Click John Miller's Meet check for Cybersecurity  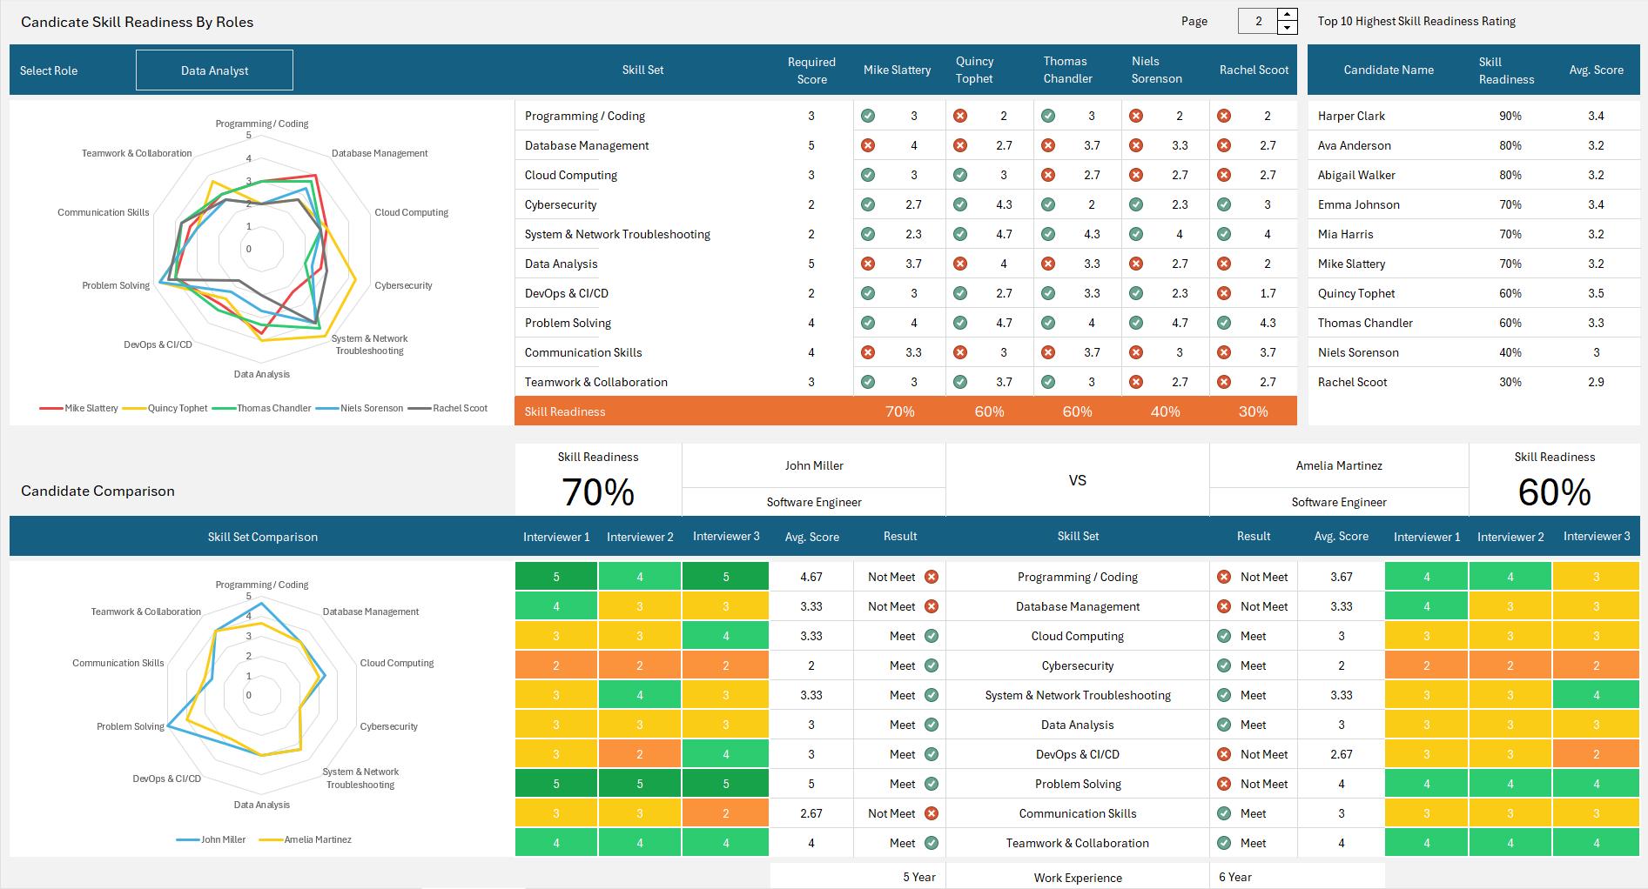[x=932, y=665]
